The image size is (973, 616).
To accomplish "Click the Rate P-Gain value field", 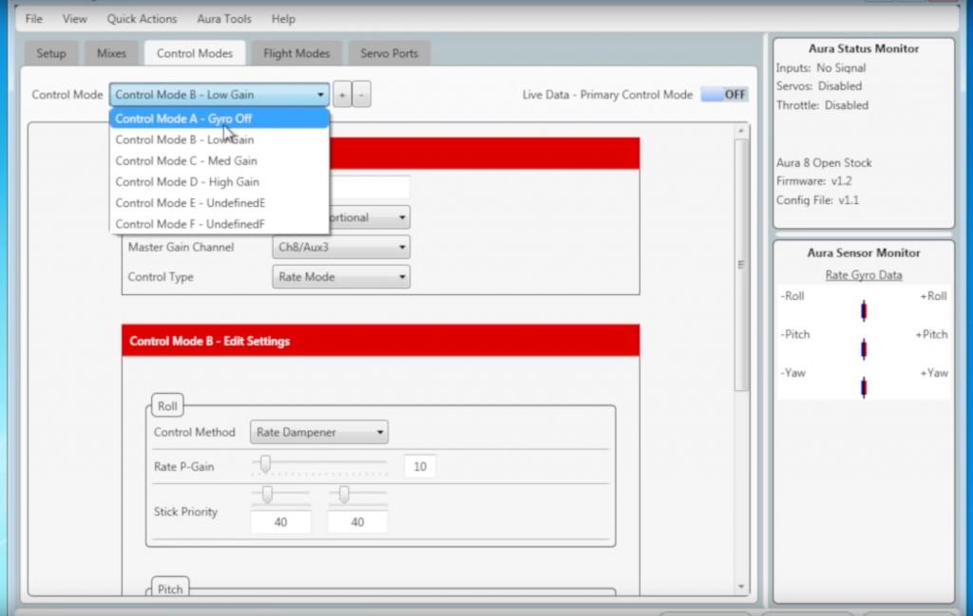I will click(419, 466).
